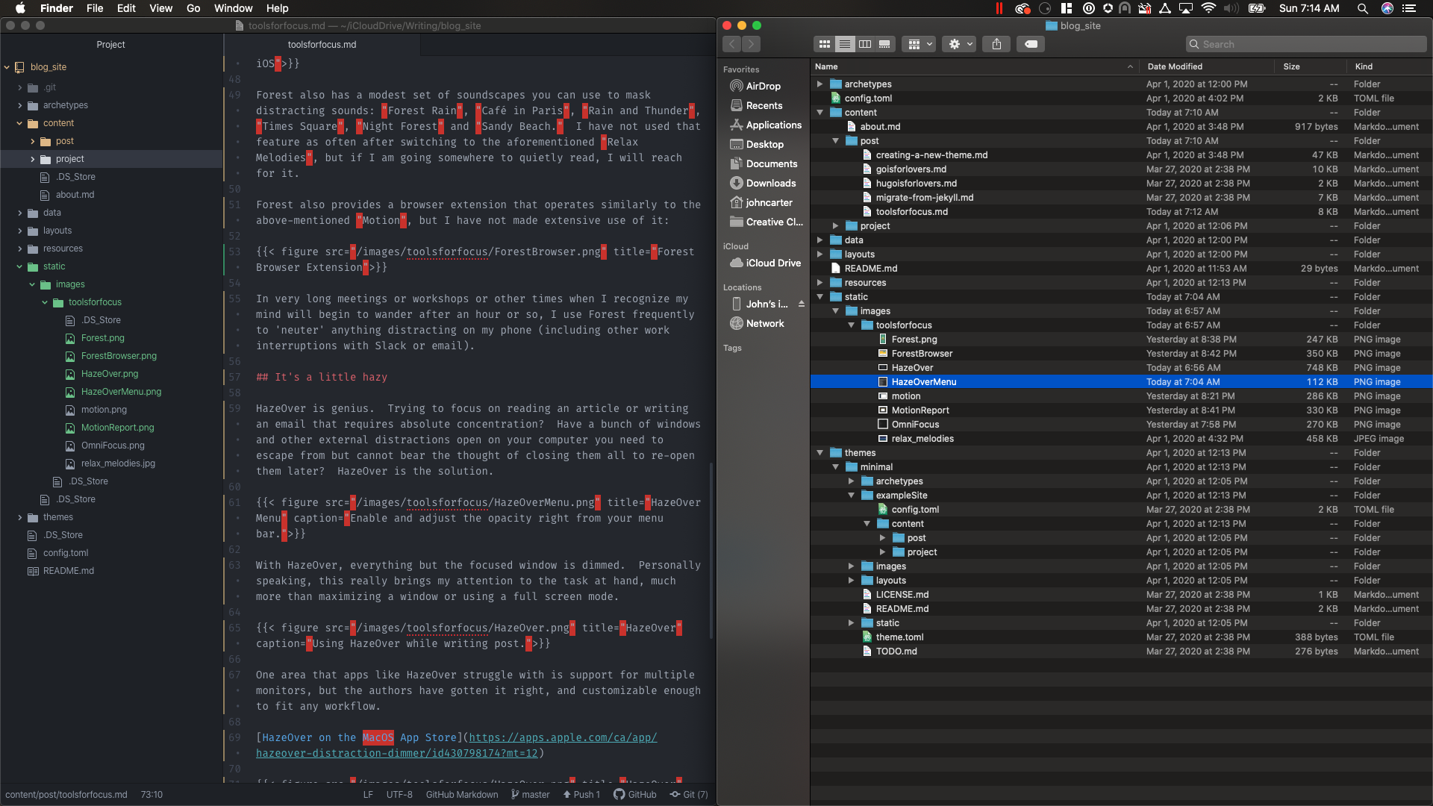Image resolution: width=1433 pixels, height=806 pixels.
Task: Open the Window menu in menu bar
Action: [x=233, y=8]
